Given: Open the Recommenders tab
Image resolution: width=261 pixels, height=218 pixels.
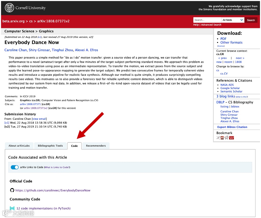Looking at the screenshot, I should coord(96,146).
